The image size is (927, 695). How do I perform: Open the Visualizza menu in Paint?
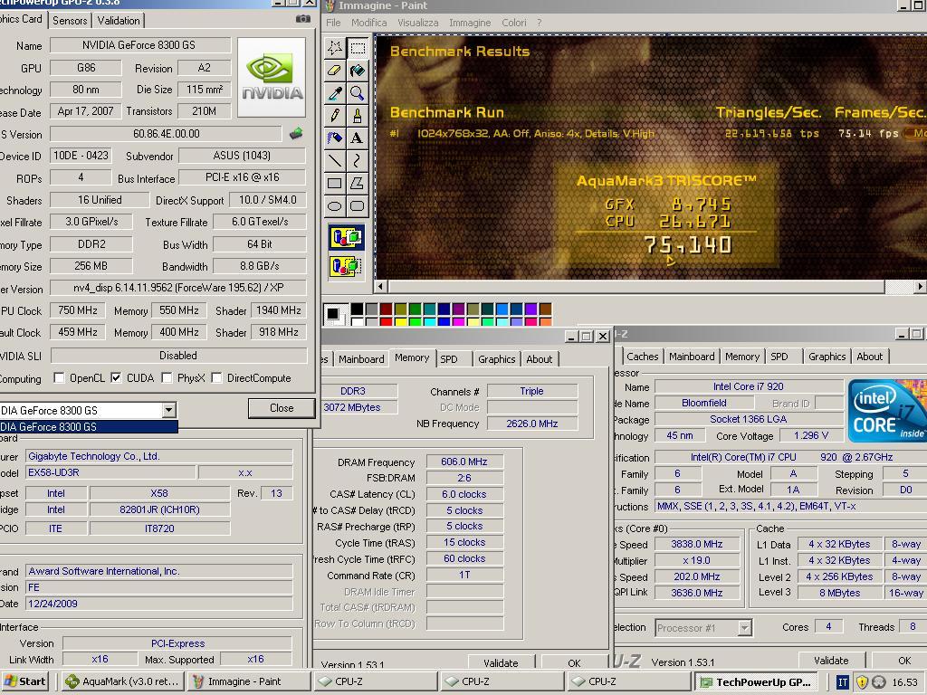point(418,23)
